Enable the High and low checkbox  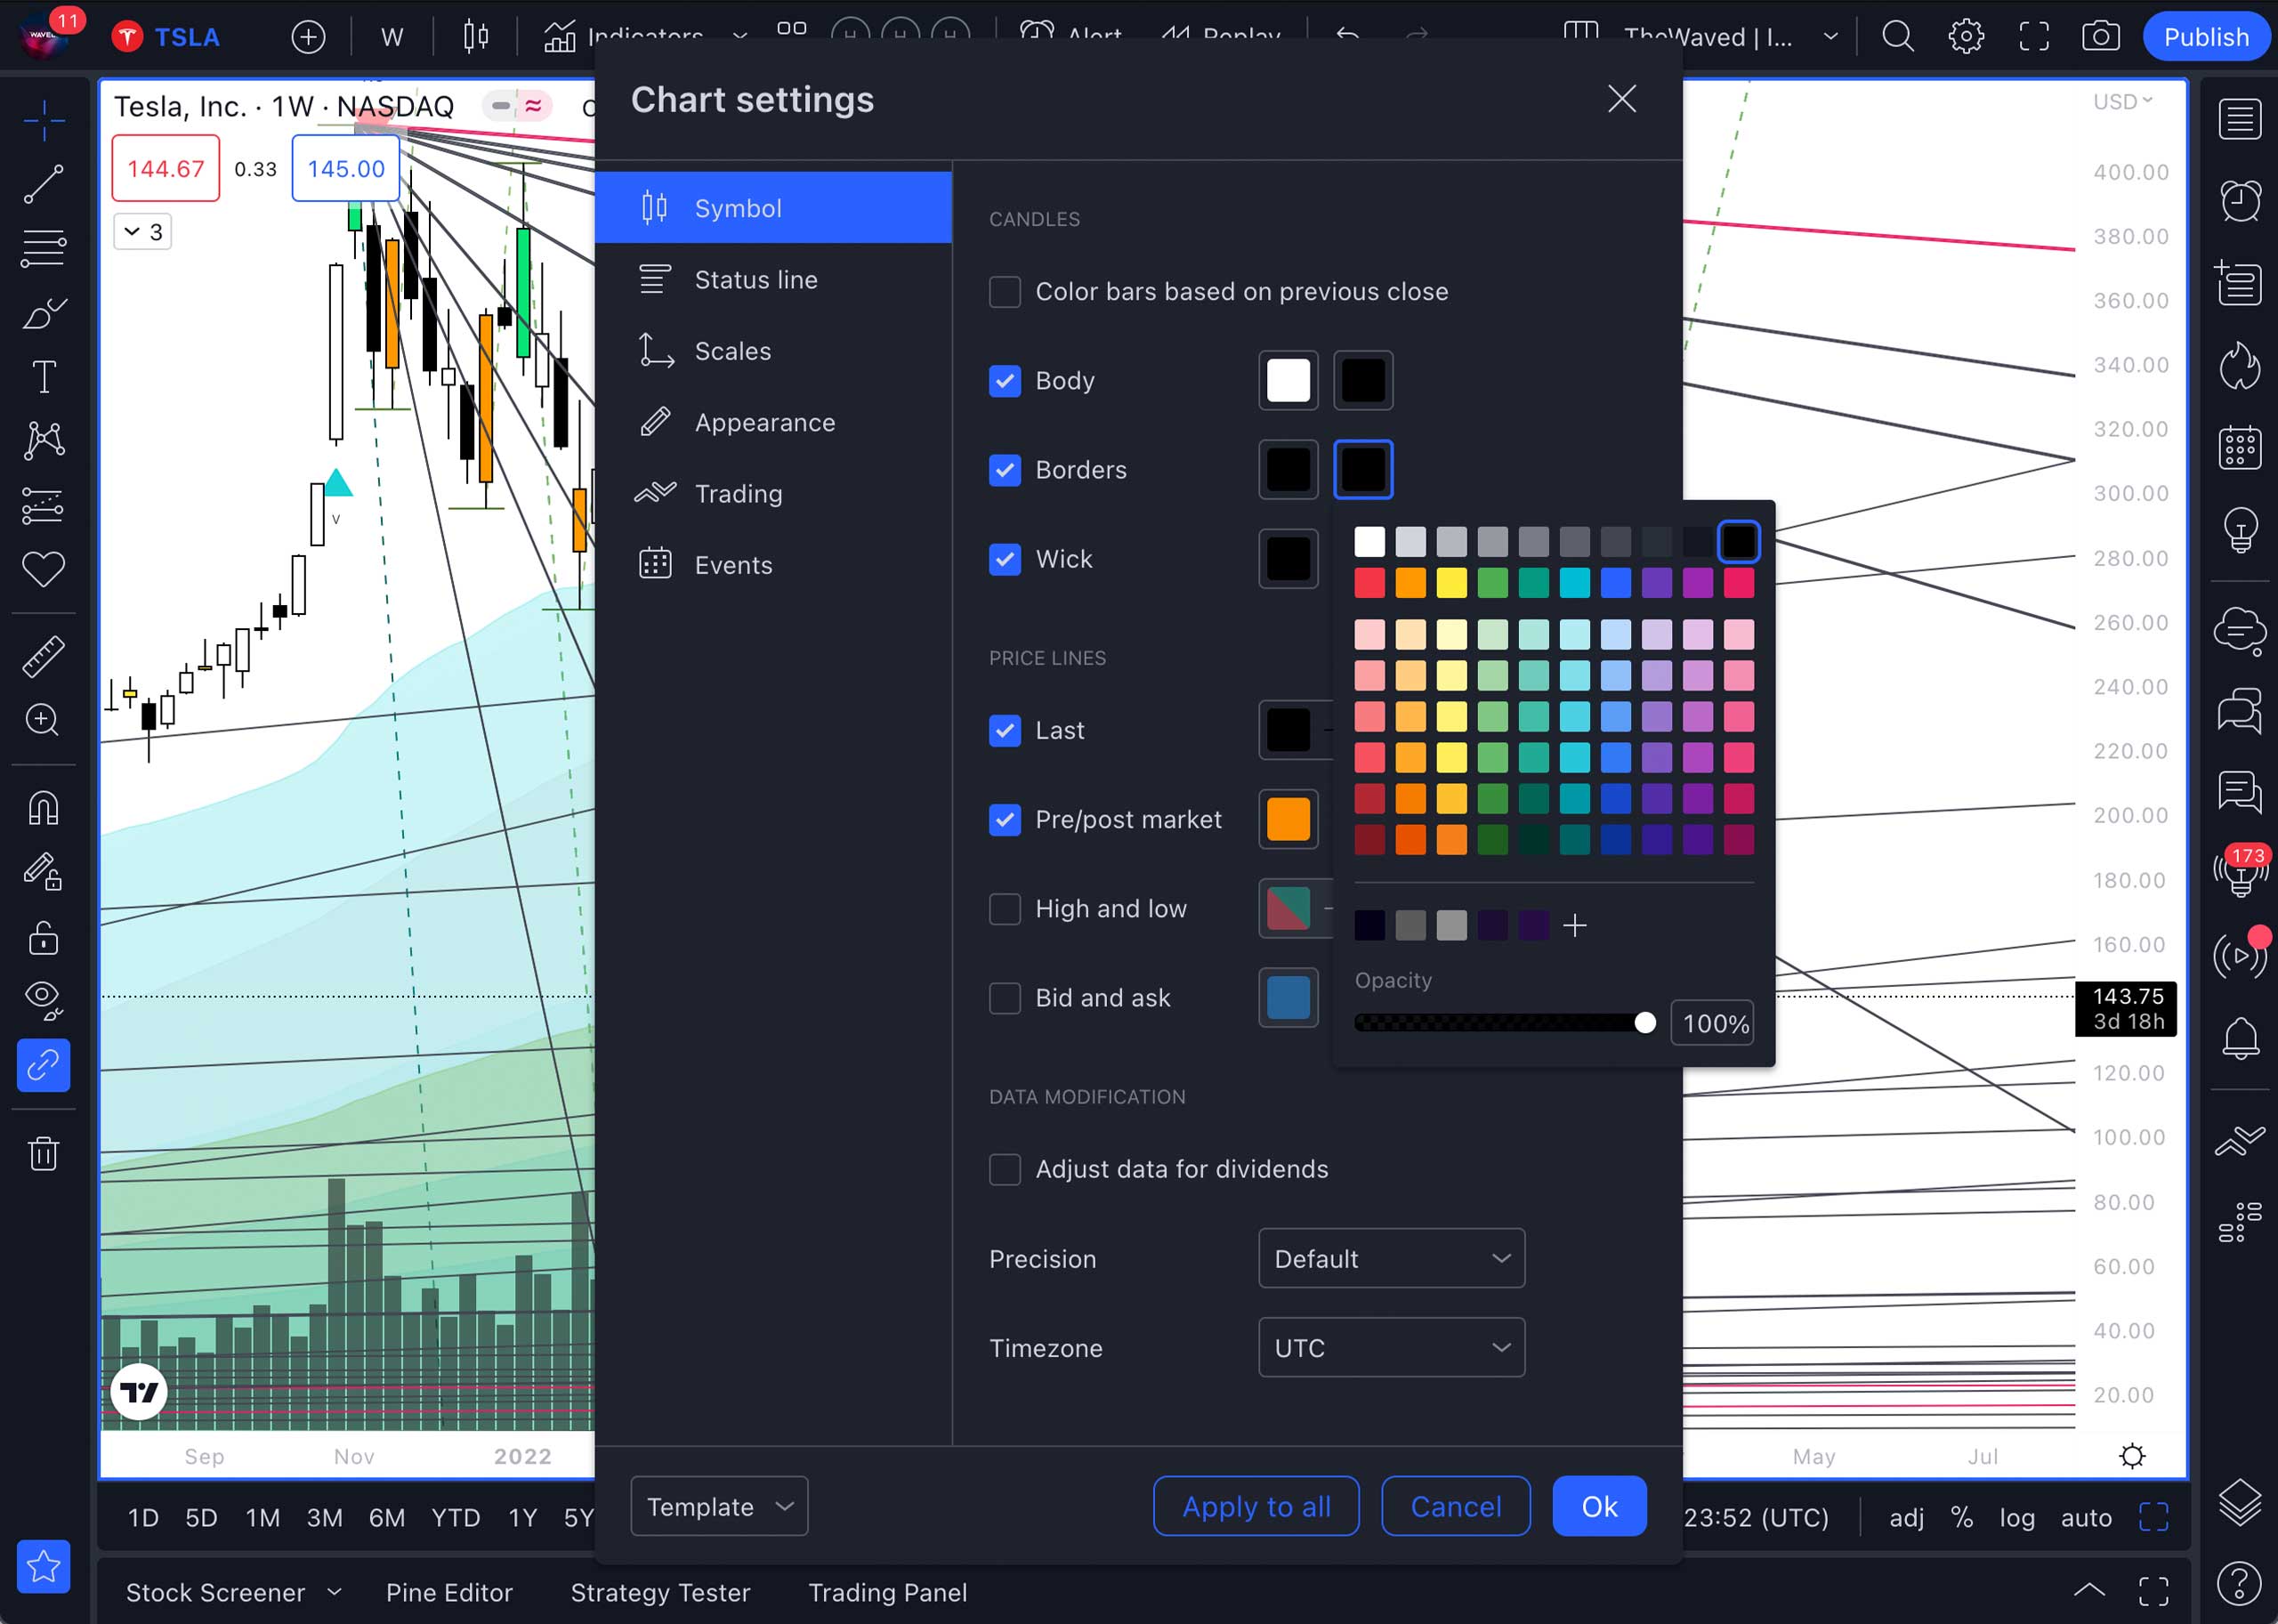point(1005,909)
